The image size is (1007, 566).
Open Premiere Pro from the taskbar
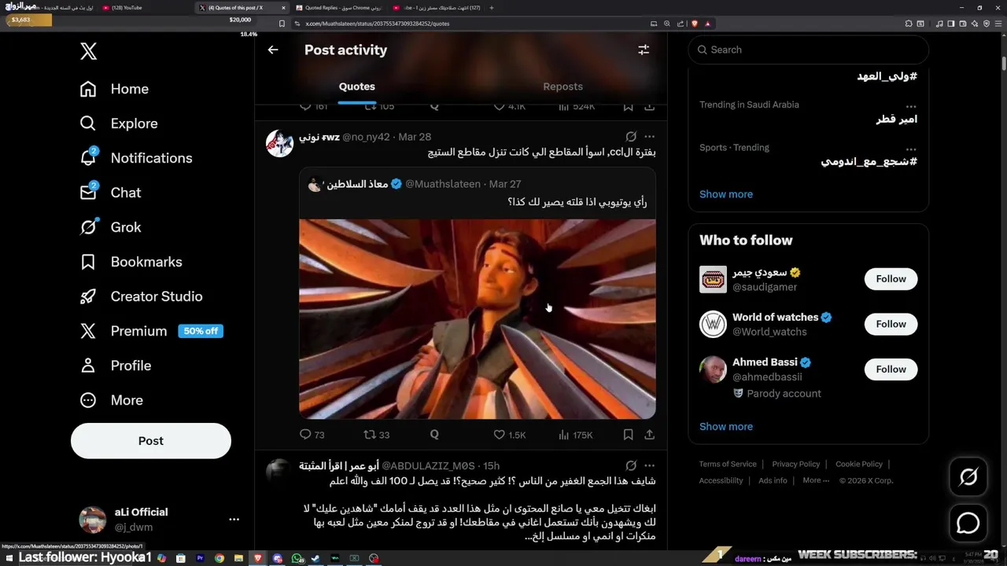click(200, 558)
